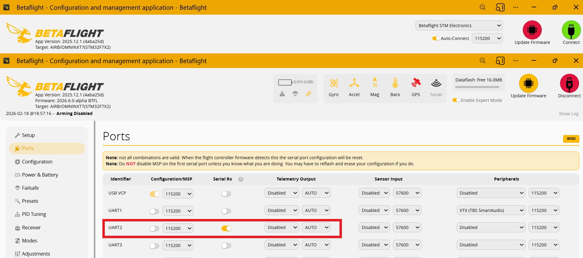
Task: Expand the Betaflight STM Electronics port dropdown
Action: pyautogui.click(x=459, y=26)
